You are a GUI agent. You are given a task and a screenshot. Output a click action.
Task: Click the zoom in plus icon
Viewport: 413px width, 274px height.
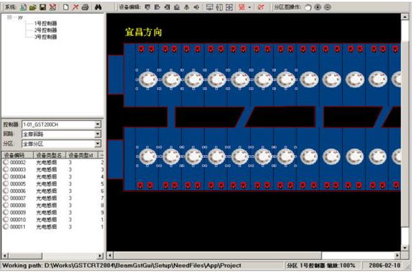click(317, 8)
